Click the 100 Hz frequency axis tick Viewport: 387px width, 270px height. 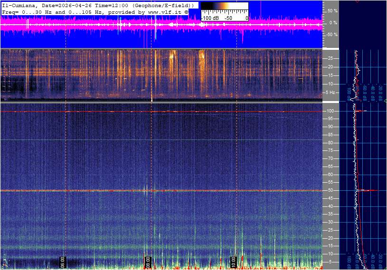click(x=331, y=111)
